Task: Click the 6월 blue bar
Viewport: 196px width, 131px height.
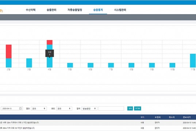Action: pyautogui.click(x=91, y=65)
